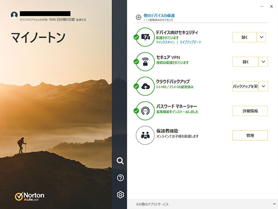
Task: Click 保護されています status under Device Security
Action: click(x=167, y=38)
